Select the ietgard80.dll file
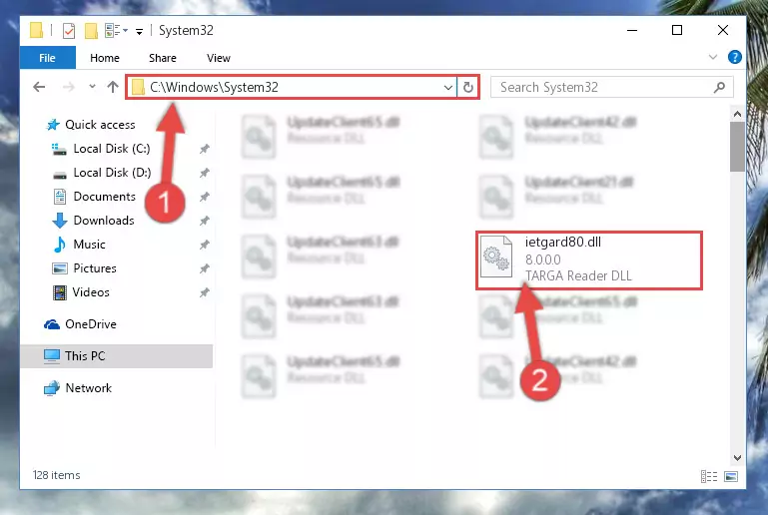This screenshot has height=515, width=768. click(x=589, y=259)
